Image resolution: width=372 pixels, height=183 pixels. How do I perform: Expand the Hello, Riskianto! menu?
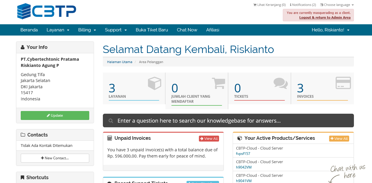pyautogui.click(x=331, y=30)
